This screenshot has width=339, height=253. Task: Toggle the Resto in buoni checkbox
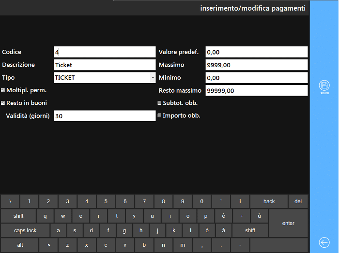(x=3, y=103)
